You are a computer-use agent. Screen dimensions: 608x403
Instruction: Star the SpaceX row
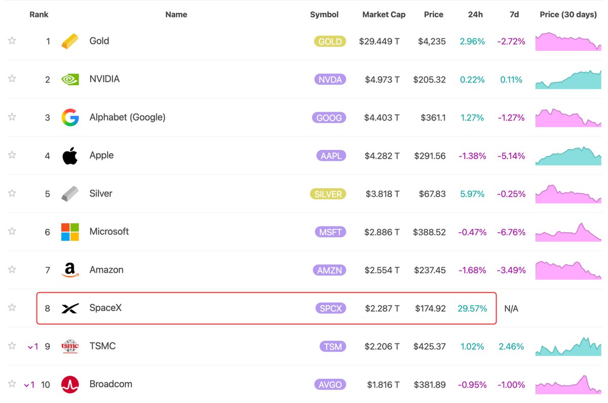(x=12, y=307)
